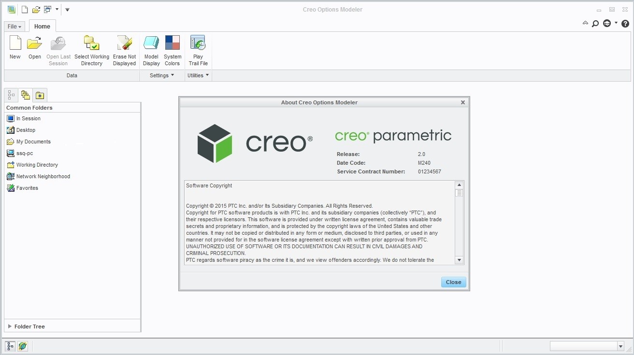This screenshot has width=634, height=355.
Task: Click the Play Trail File icon
Action: (x=198, y=43)
